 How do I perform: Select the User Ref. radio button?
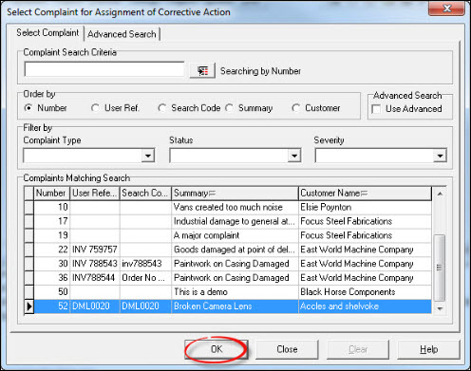click(95, 108)
